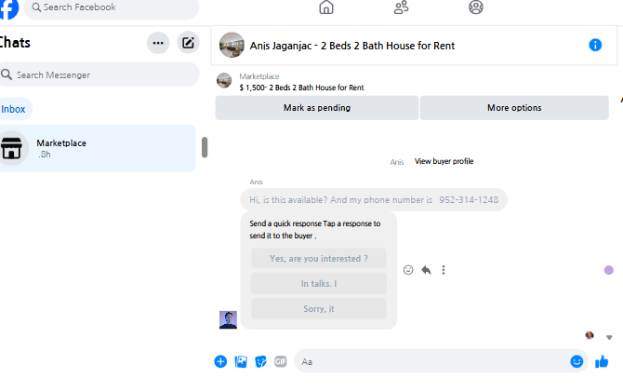This screenshot has width=623, height=392.
Task: Attach a photo with the image icon
Action: click(x=241, y=361)
